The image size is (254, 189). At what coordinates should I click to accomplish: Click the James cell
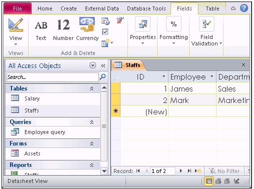point(192,88)
